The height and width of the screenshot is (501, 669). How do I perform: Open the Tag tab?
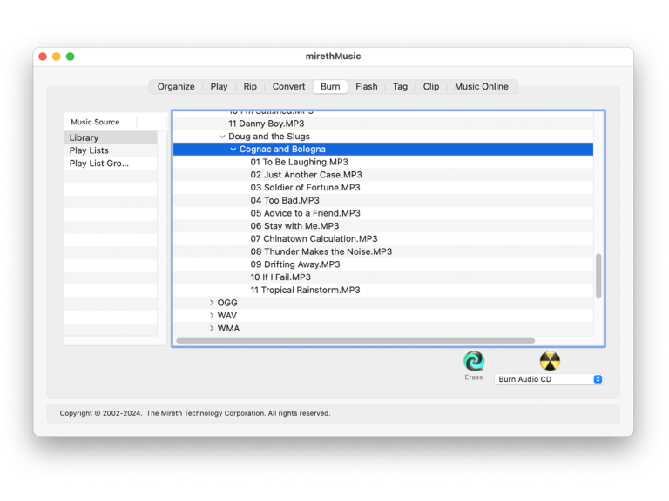[x=400, y=87]
